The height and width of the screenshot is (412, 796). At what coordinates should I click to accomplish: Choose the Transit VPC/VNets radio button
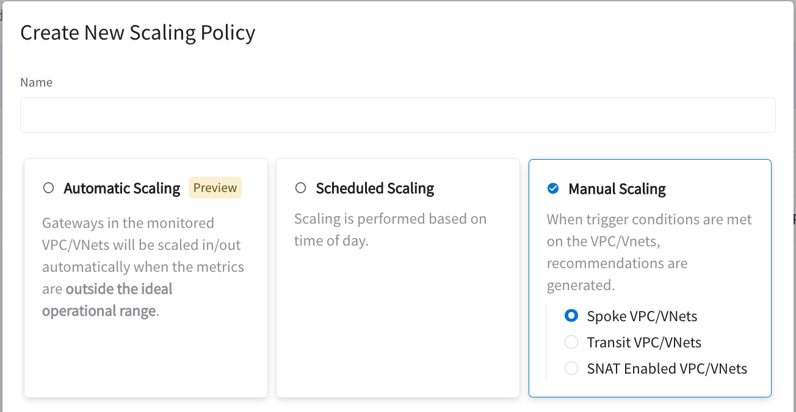click(x=571, y=342)
